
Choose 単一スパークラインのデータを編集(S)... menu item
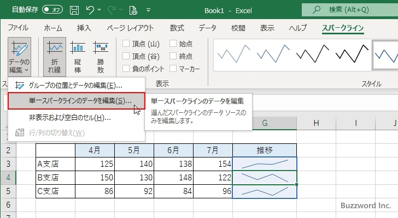(x=77, y=101)
